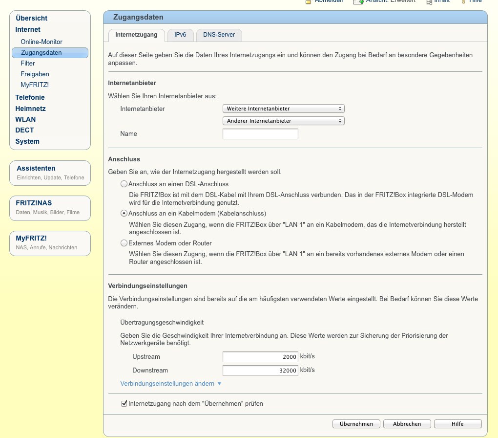This screenshot has height=438, width=498.
Task: Expand Verbindungseinstellungen ändern section
Action: (170, 384)
